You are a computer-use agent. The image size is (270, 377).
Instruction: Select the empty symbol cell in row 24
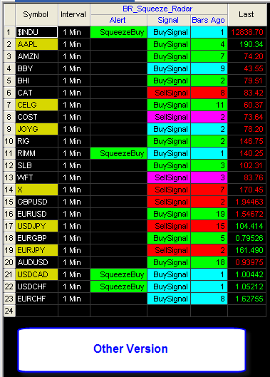(x=36, y=311)
